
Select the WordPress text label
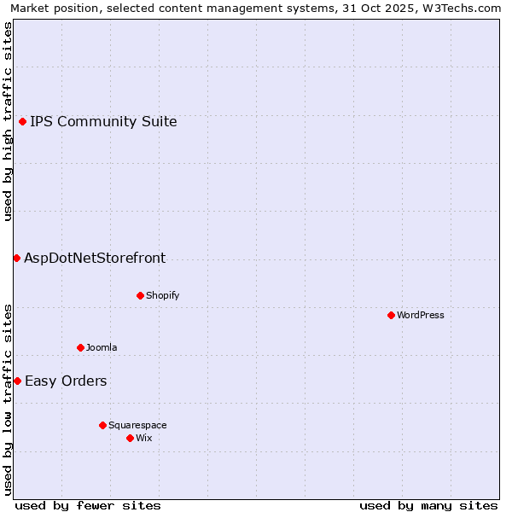421,315
